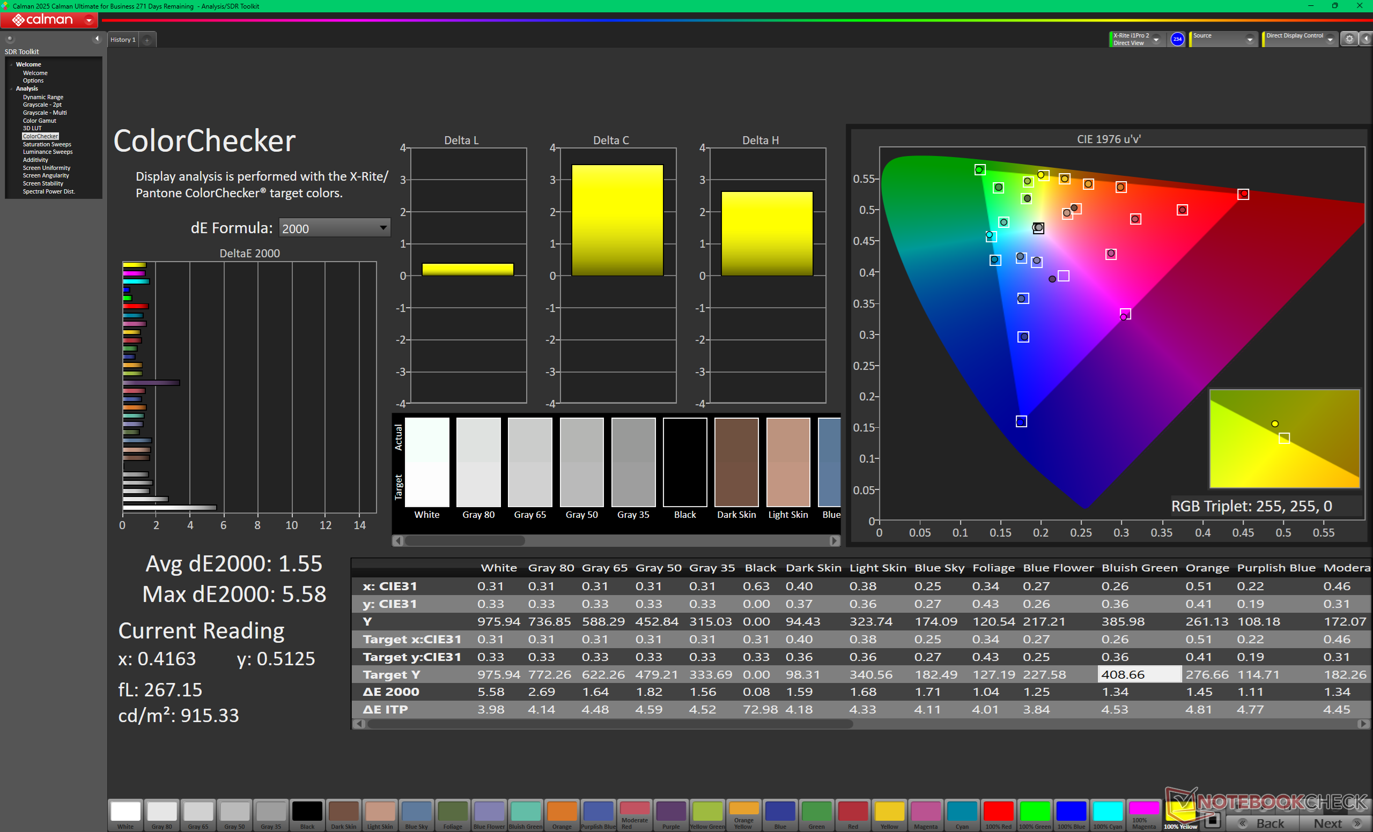
Task: Switch to the History 1 tab
Action: pyautogui.click(x=123, y=40)
